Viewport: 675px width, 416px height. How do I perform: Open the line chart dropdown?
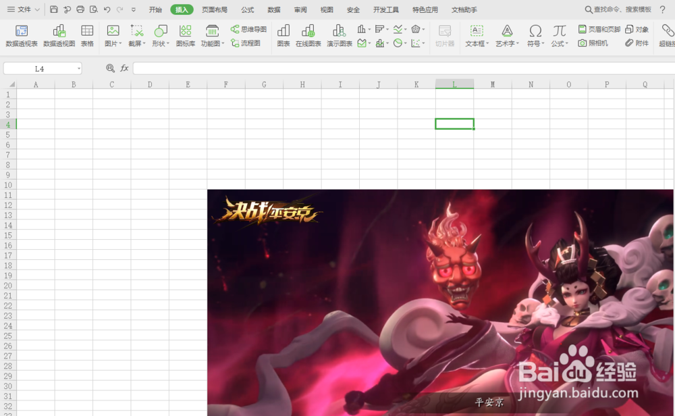pyautogui.click(x=400, y=29)
